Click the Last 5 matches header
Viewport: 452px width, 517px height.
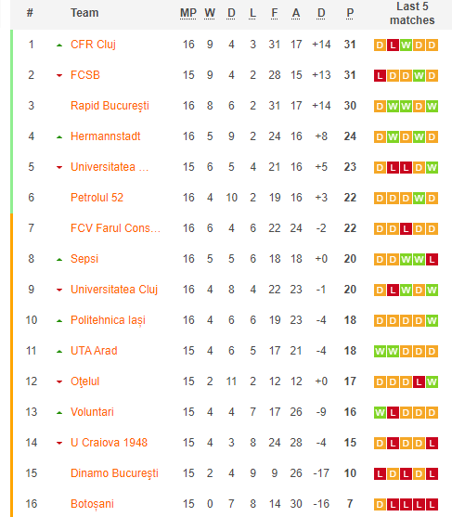pos(412,14)
